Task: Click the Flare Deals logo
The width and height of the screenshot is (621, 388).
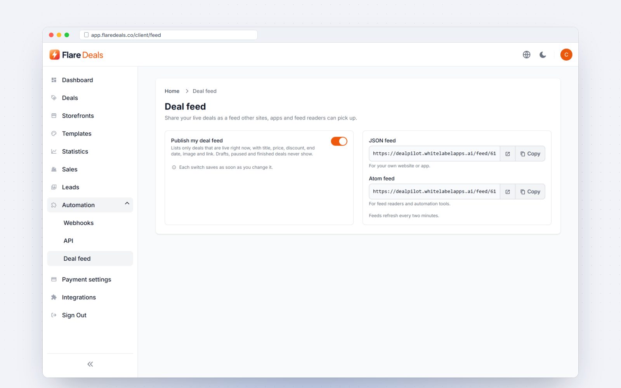Action: pos(76,55)
